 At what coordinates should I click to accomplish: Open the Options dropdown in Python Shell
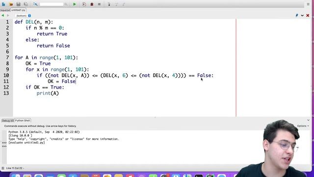point(303,126)
